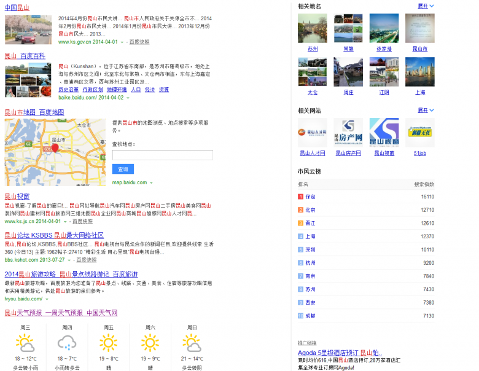Click the 周六 sunny weather icon
The width and height of the screenshot is (479, 371).
150,343
